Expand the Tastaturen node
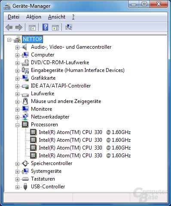 (x=17, y=179)
